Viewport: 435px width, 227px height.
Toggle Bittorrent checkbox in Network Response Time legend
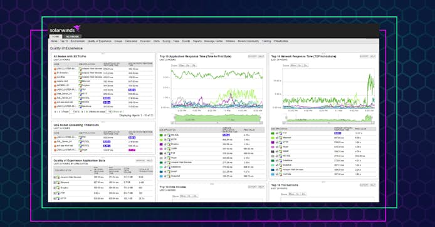point(277,138)
